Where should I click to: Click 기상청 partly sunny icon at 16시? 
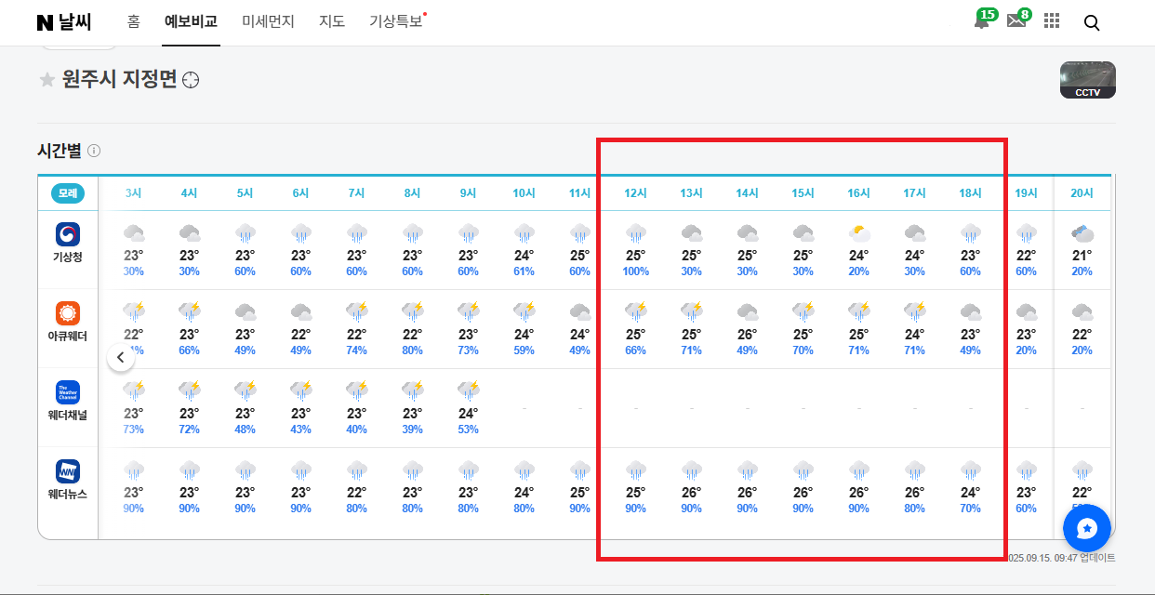859,233
